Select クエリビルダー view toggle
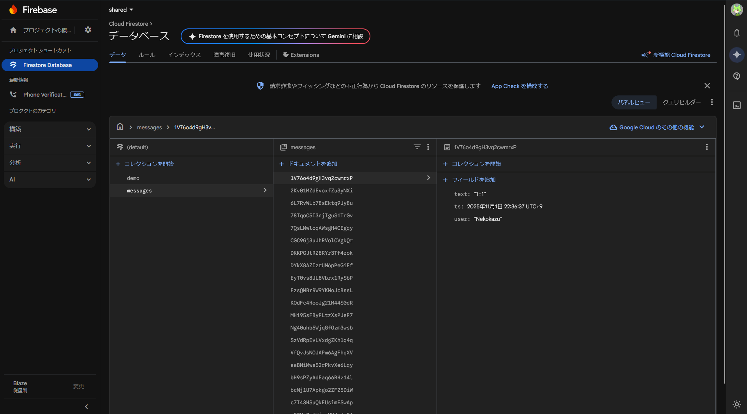Screen dimensions: 747x414 click(x=682, y=102)
